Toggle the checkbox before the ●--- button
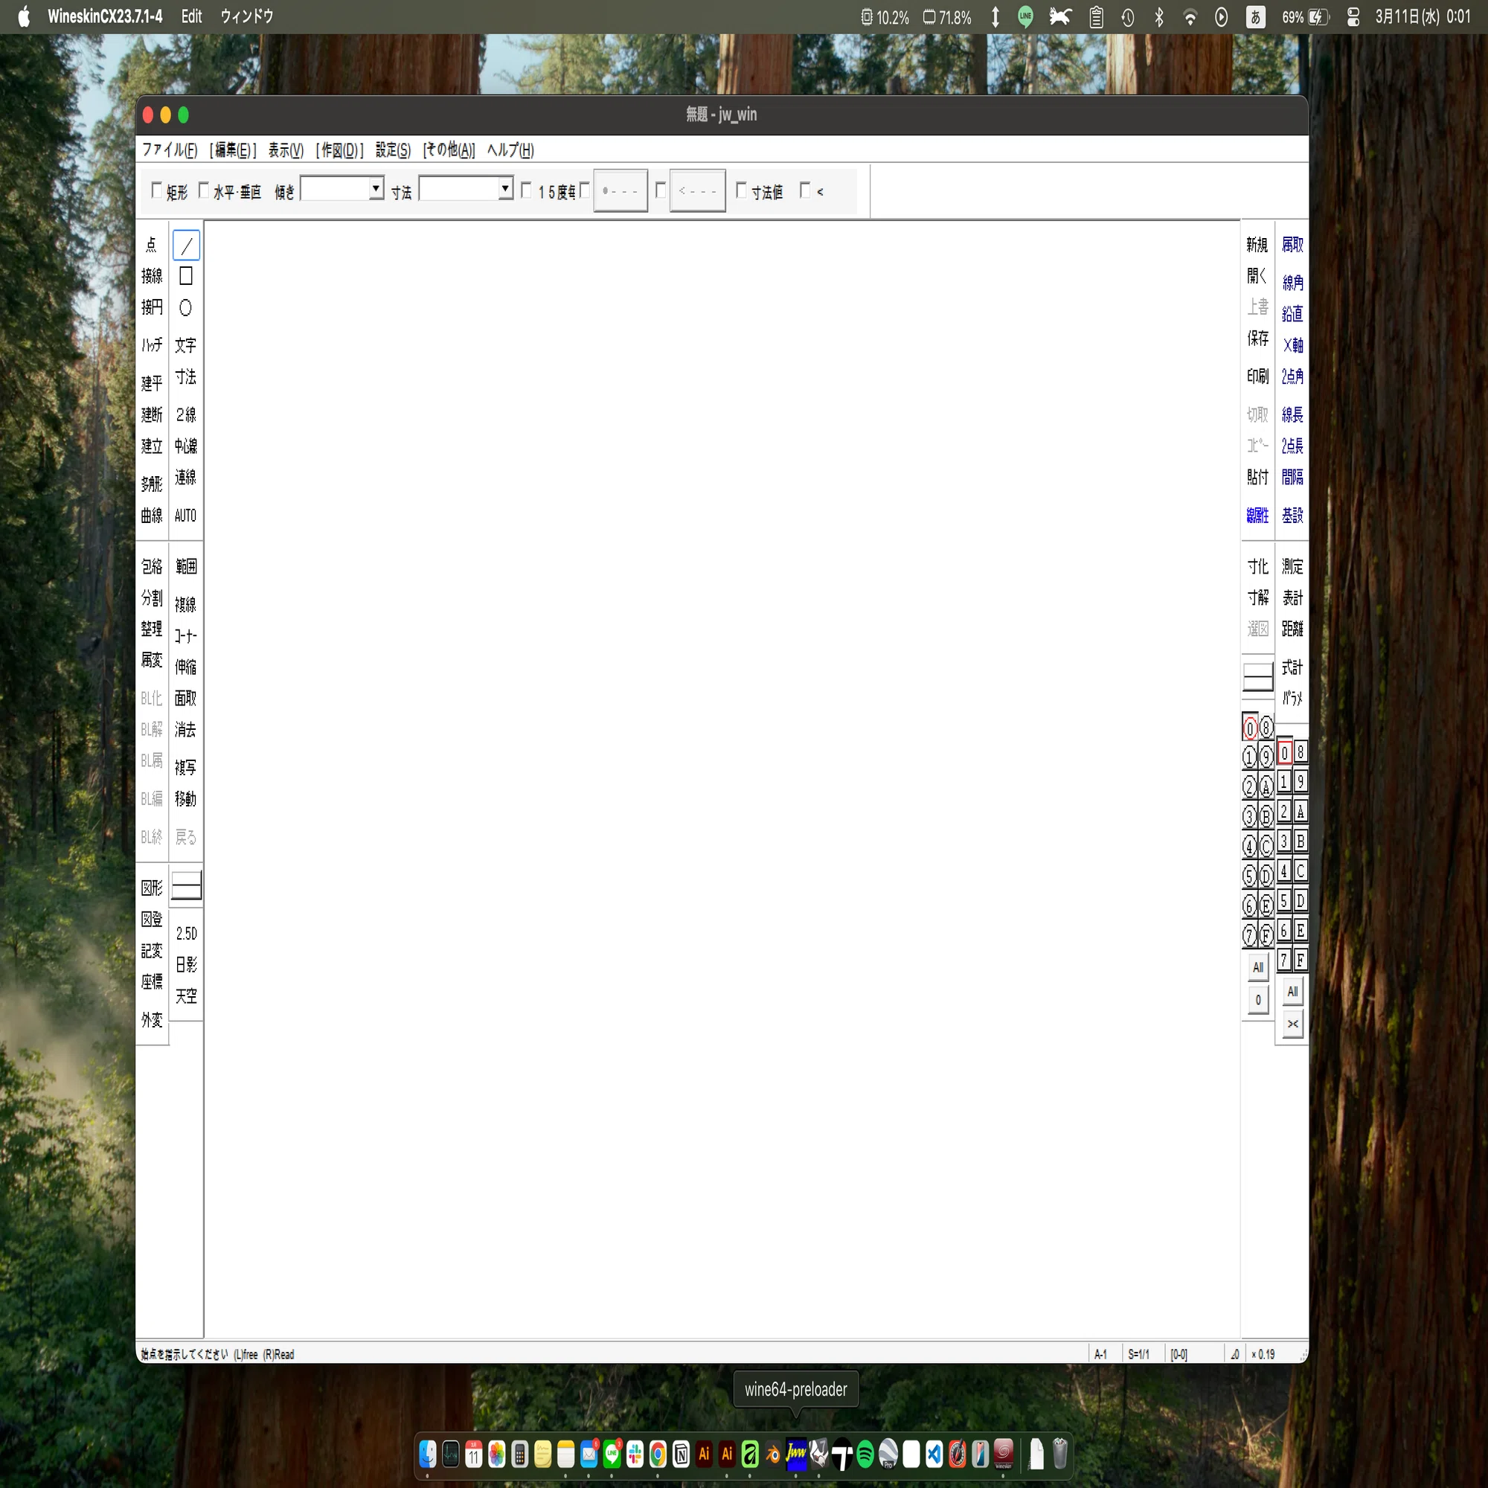The height and width of the screenshot is (1488, 1488). click(x=586, y=190)
